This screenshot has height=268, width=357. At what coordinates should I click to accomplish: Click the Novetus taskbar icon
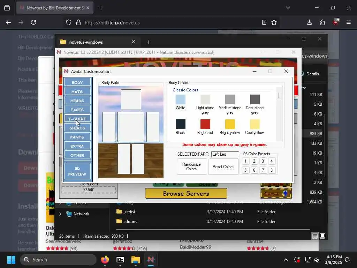click(x=151, y=260)
